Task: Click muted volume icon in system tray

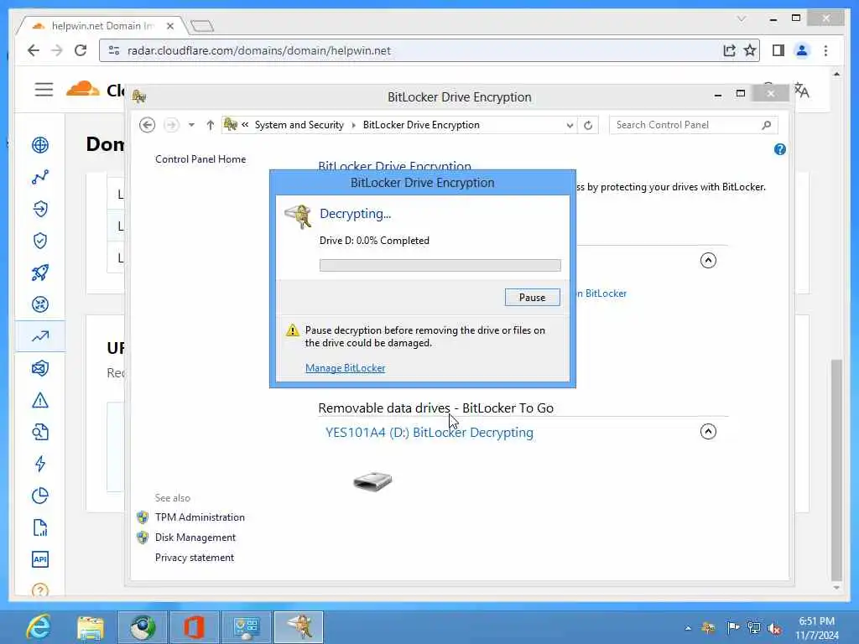Action: [x=774, y=628]
